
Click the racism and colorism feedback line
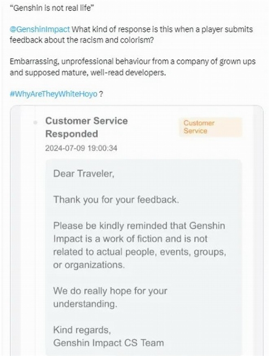point(82,40)
